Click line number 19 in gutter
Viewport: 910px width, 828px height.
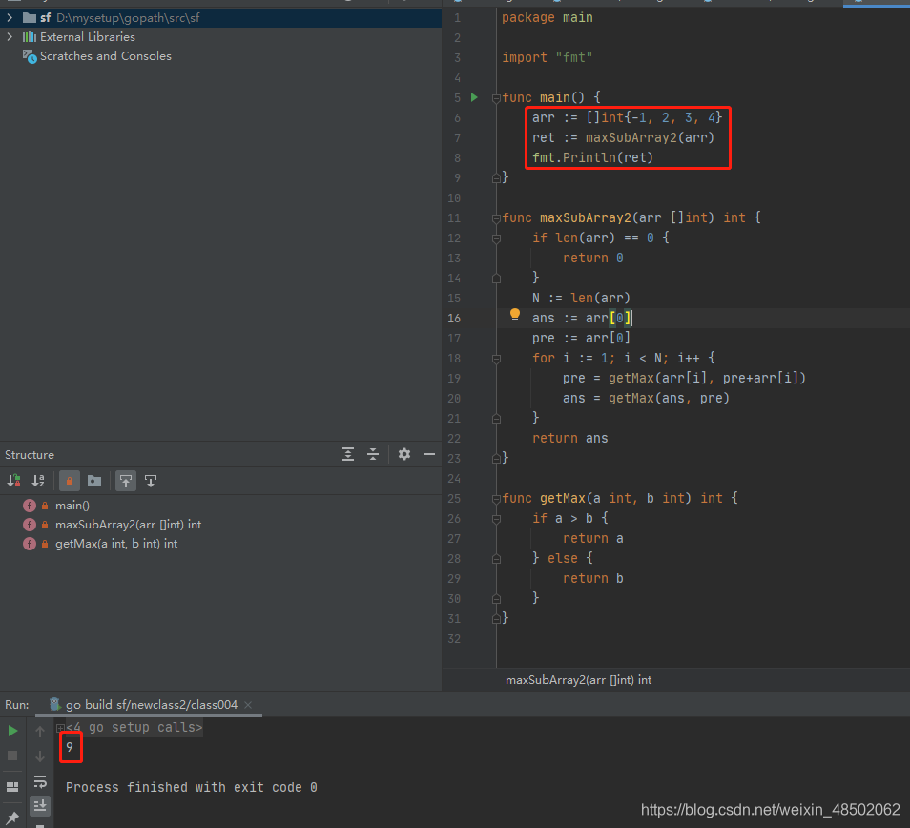click(454, 379)
